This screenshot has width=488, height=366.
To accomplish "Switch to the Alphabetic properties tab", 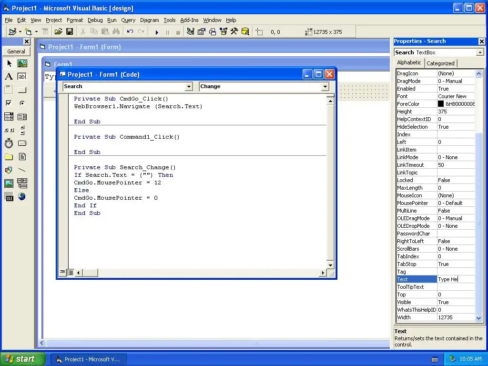I will [x=409, y=62].
